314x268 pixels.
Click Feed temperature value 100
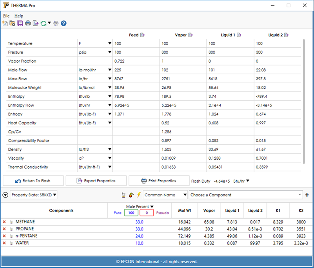coord(118,43)
